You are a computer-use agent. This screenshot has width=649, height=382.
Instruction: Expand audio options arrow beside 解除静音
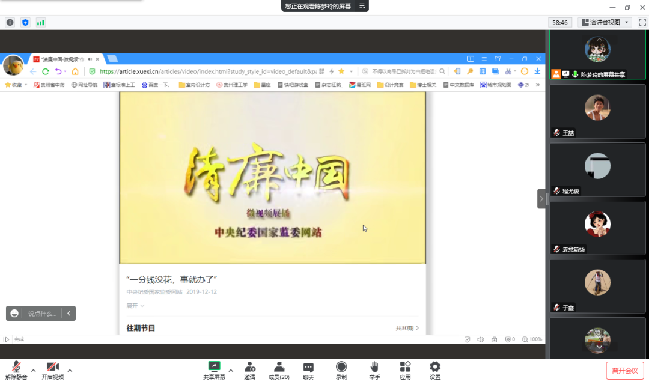pyautogui.click(x=33, y=370)
